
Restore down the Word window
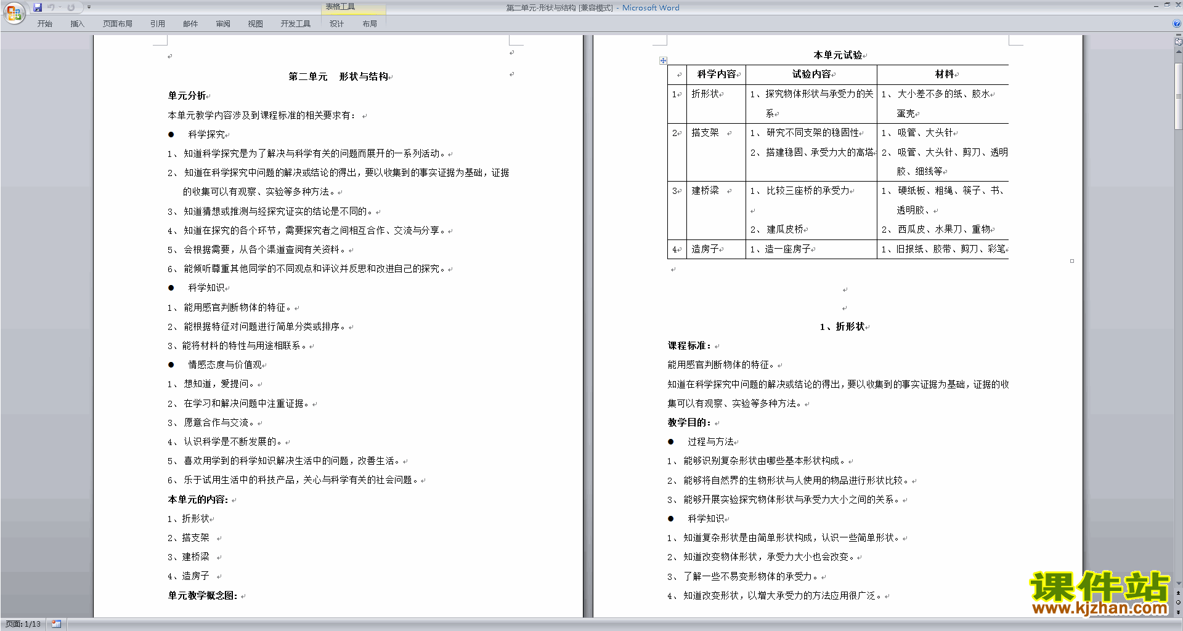tap(1166, 5)
